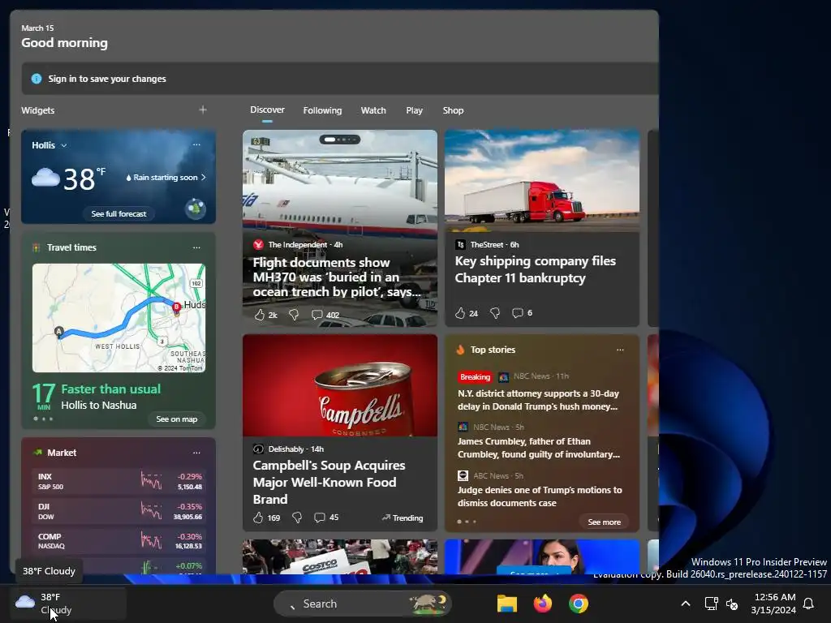Image resolution: width=831 pixels, height=623 pixels.
Task: Click the Travel times page indicator dots
Action: click(x=43, y=419)
